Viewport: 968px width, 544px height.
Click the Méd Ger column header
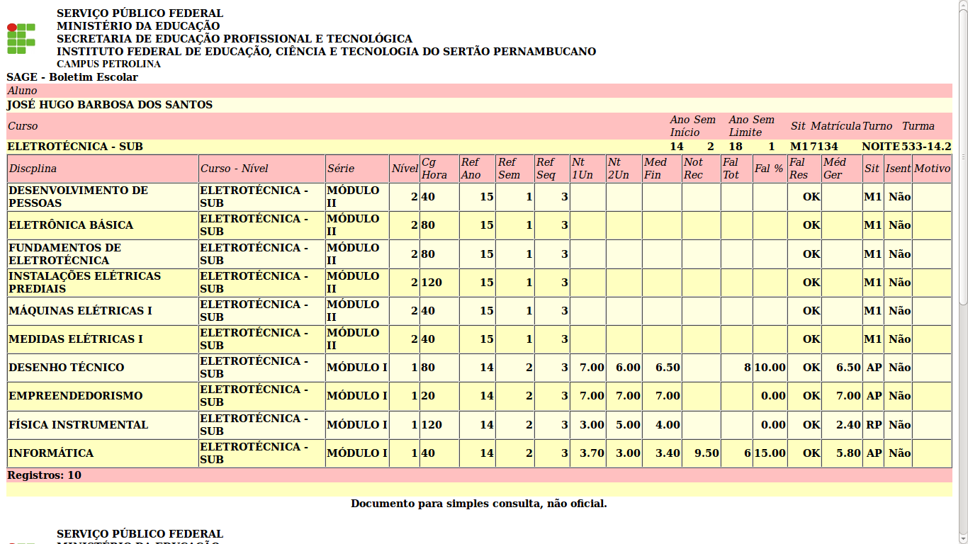point(842,169)
